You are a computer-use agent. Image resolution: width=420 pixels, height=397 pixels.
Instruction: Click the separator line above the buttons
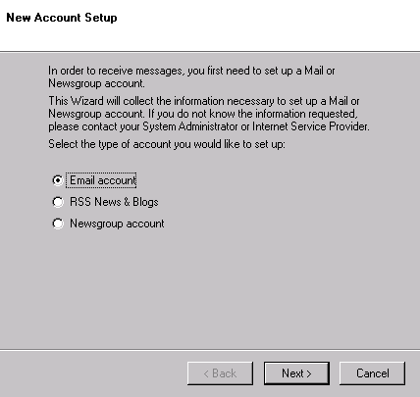pos(210,350)
